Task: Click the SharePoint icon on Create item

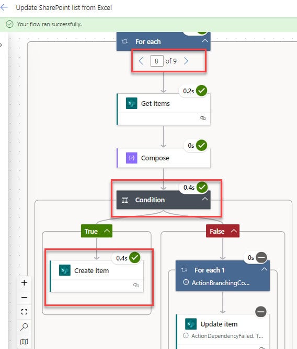Action: [65, 270]
